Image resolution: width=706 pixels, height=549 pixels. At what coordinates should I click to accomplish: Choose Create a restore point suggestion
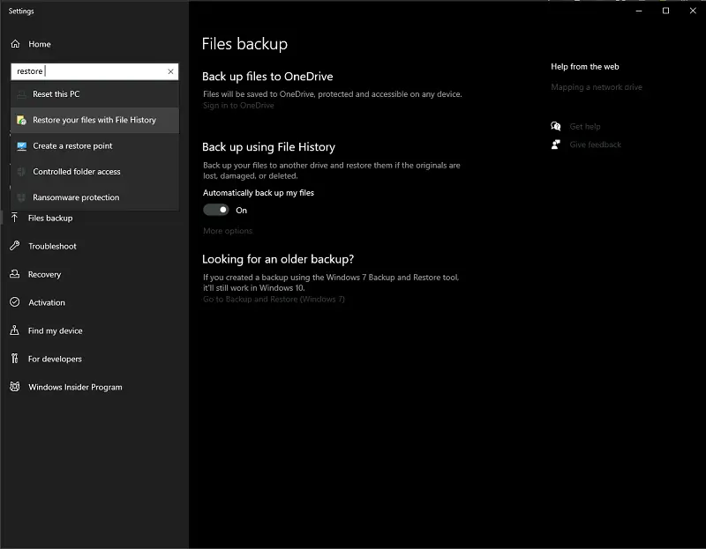click(72, 146)
